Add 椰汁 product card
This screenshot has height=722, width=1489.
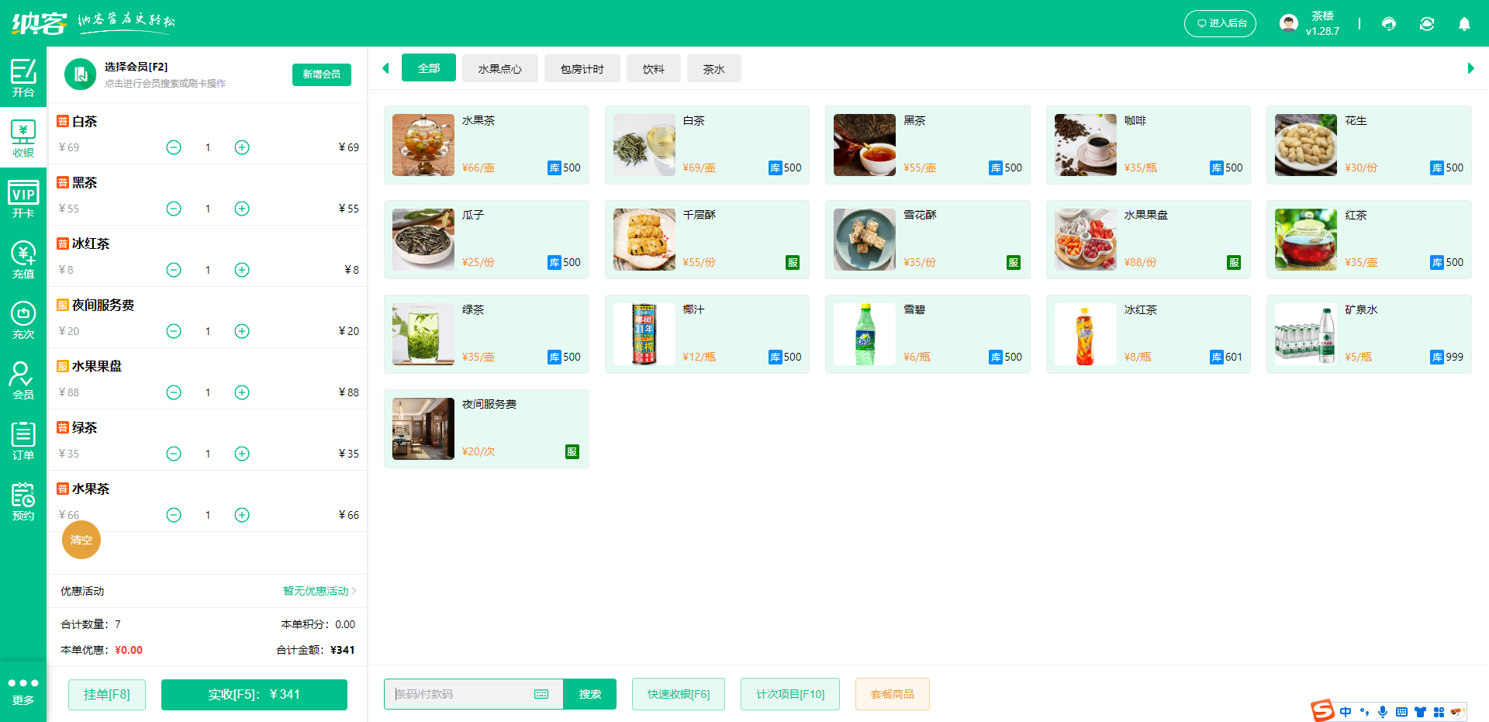click(707, 334)
